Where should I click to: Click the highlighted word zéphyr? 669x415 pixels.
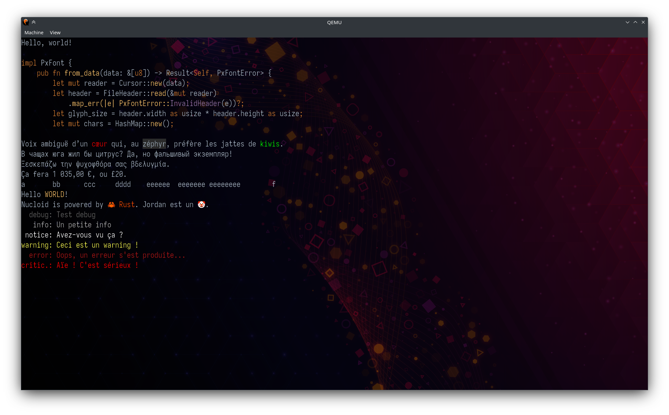click(x=154, y=144)
